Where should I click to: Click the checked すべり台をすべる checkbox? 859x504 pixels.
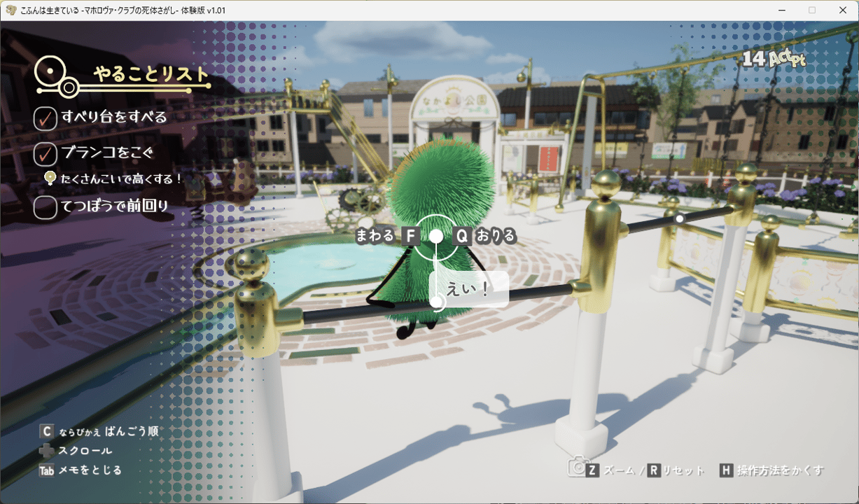46,118
